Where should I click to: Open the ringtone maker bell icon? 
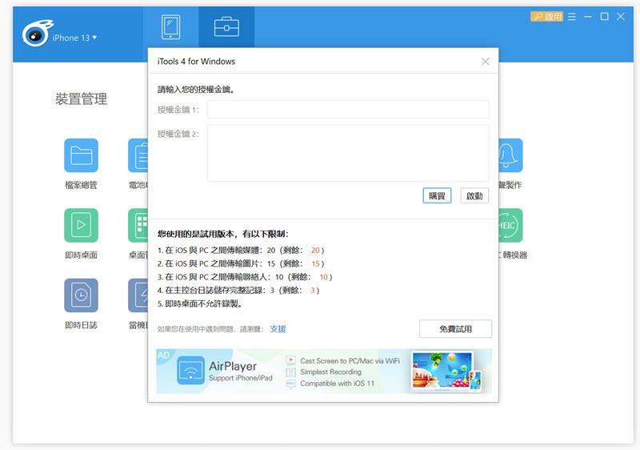tap(510, 155)
